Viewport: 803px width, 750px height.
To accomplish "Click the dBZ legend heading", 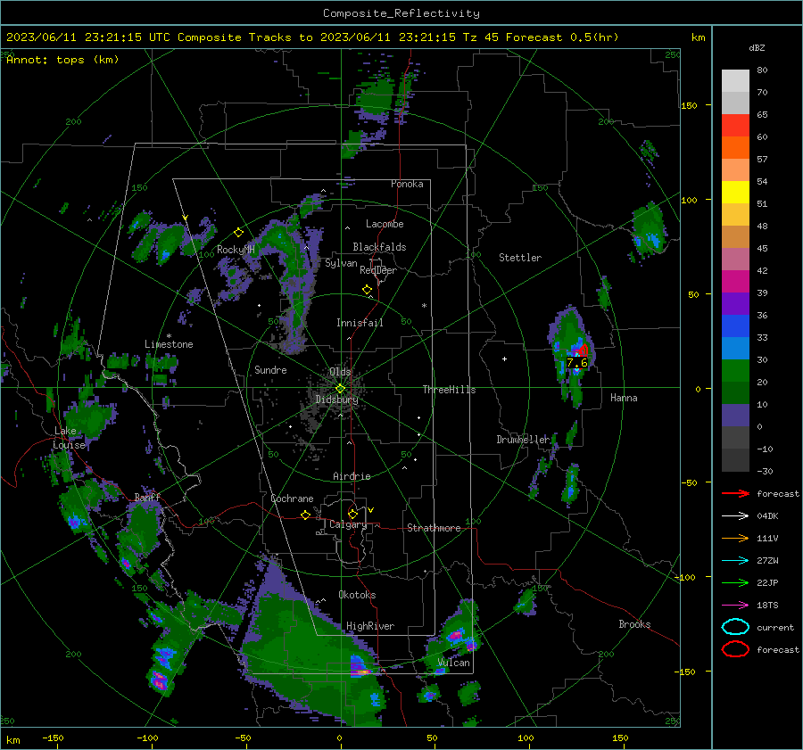I will pos(757,47).
